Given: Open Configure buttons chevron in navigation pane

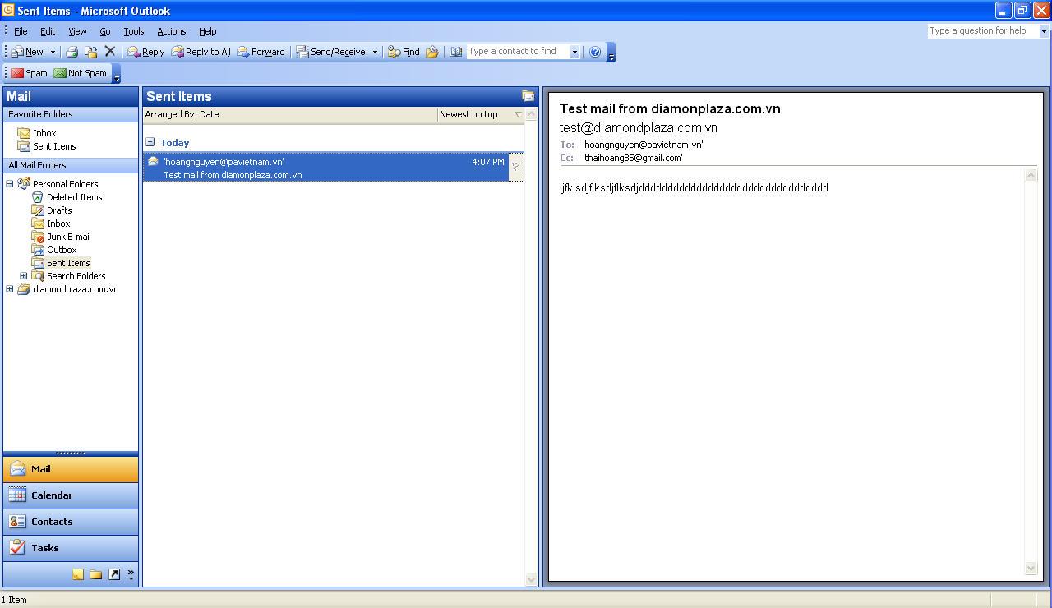Looking at the screenshot, I should point(131,574).
